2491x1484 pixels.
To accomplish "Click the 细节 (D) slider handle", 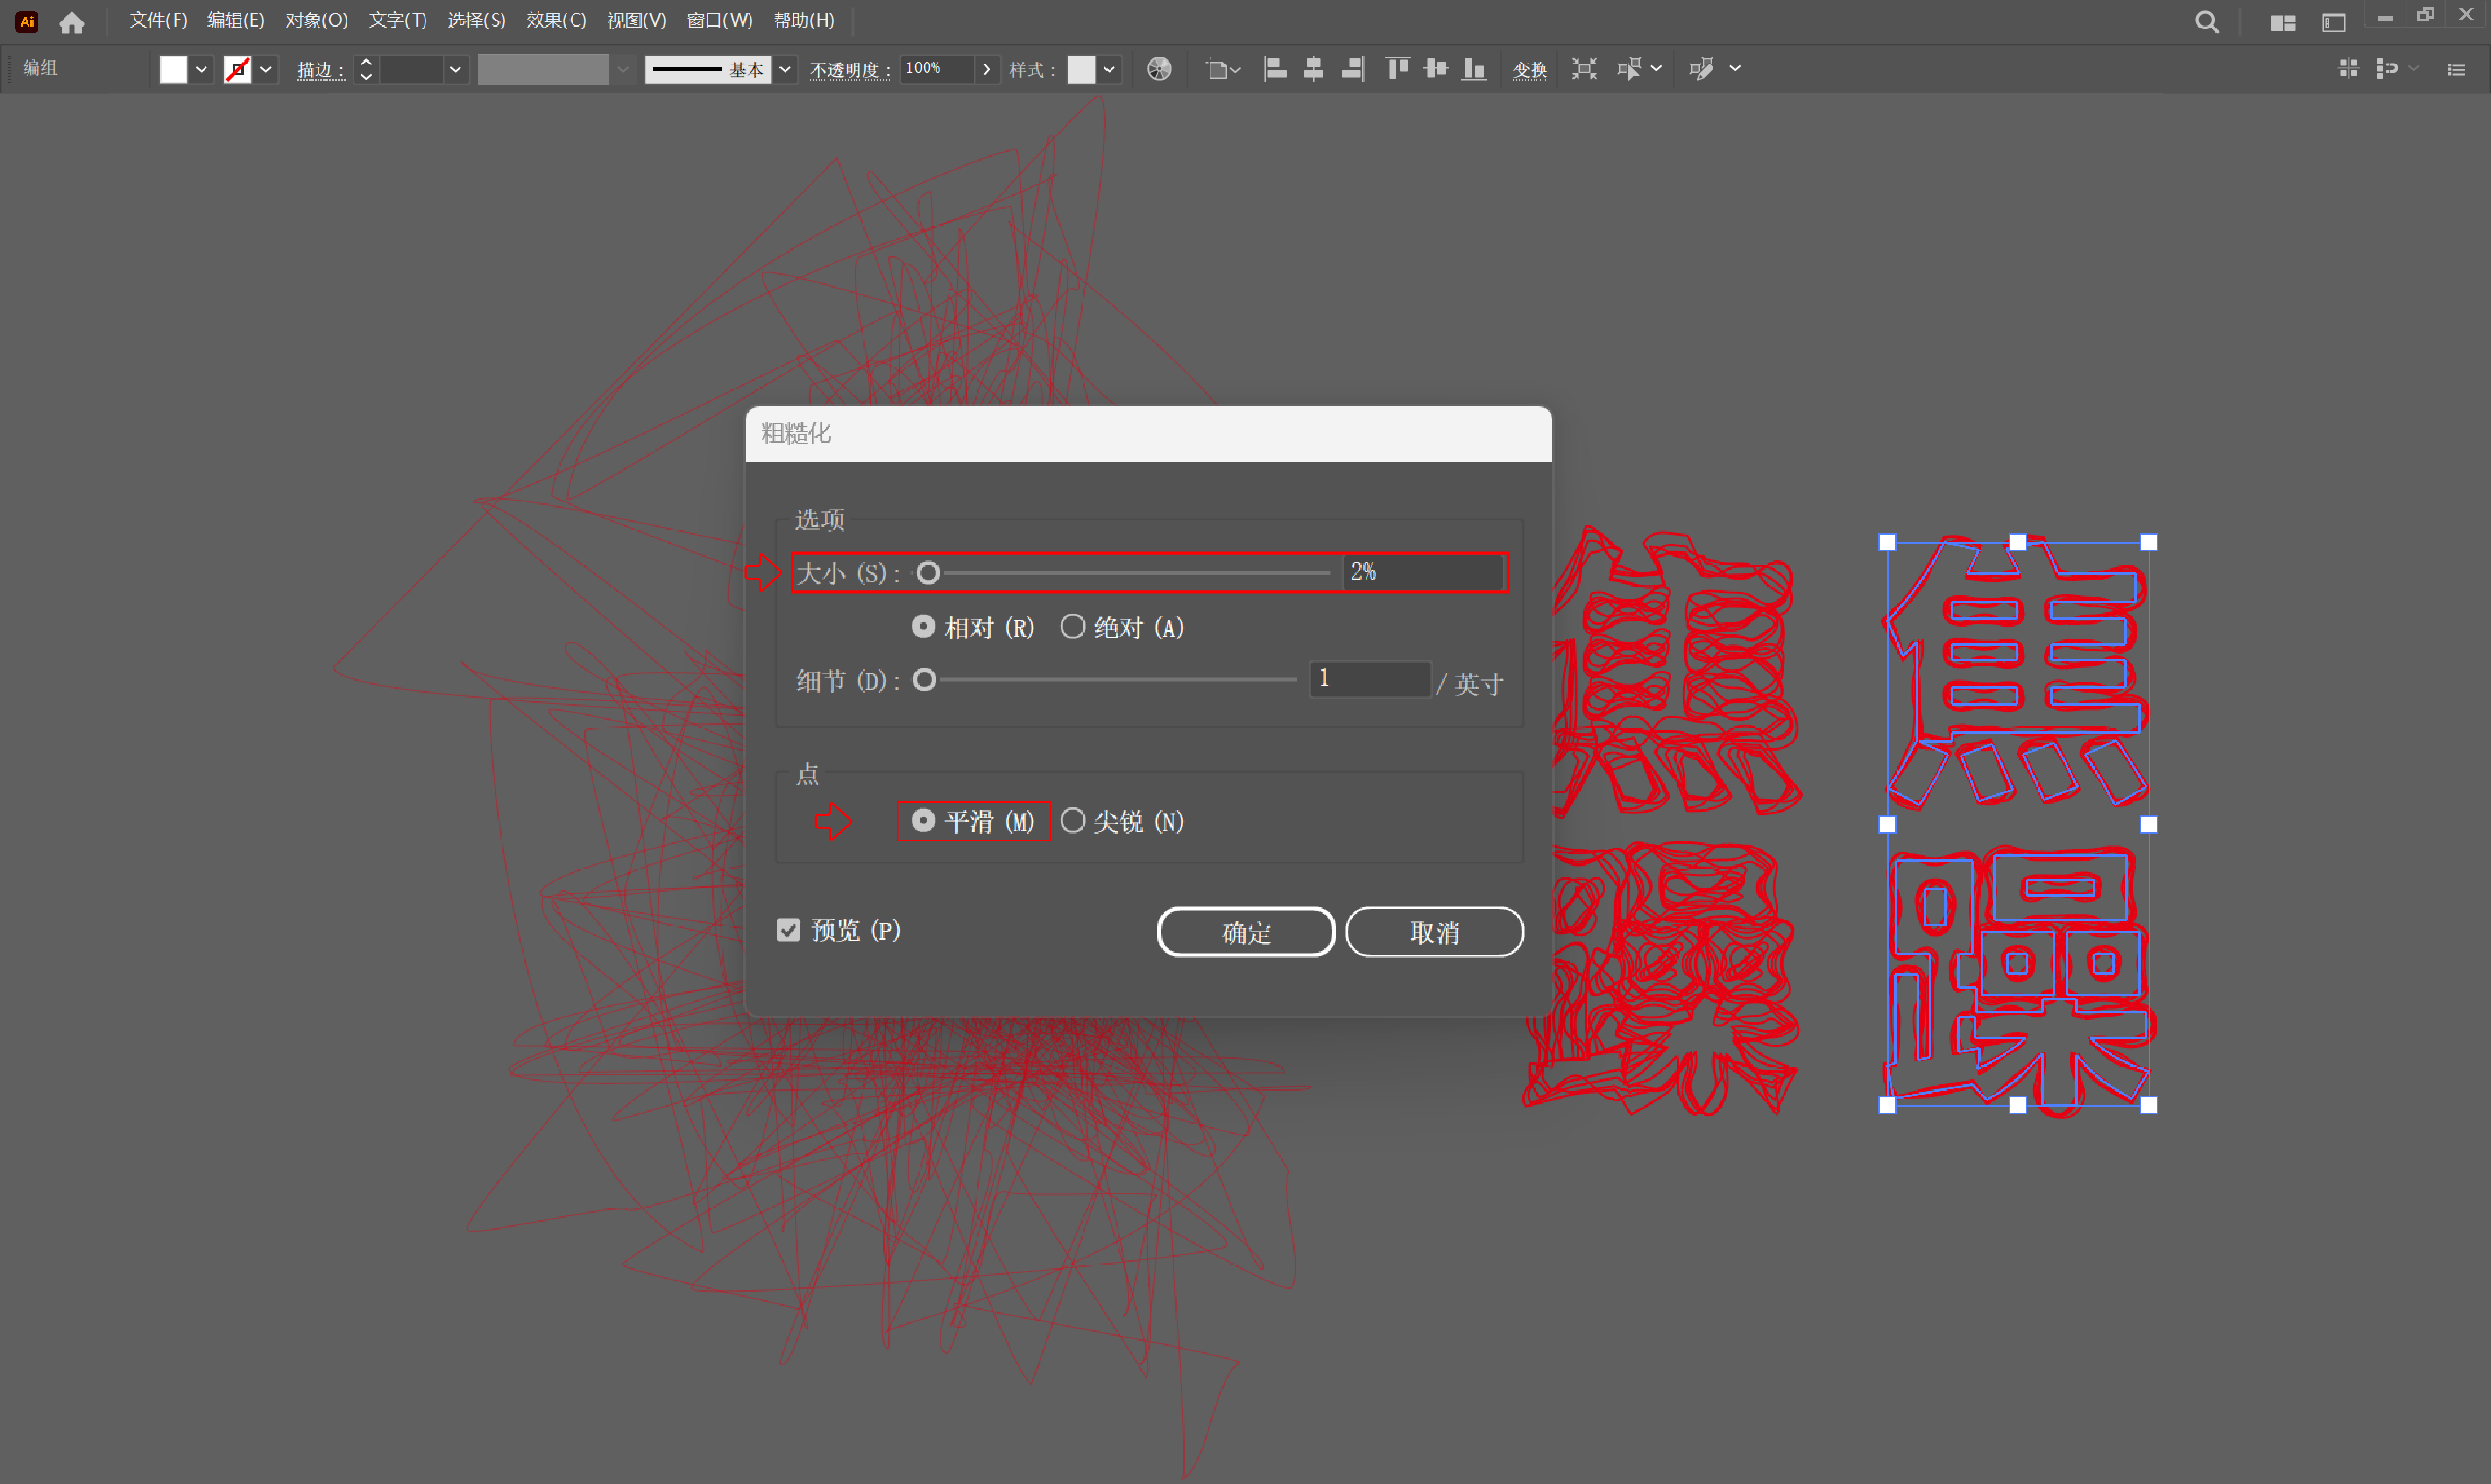I will click(924, 680).
